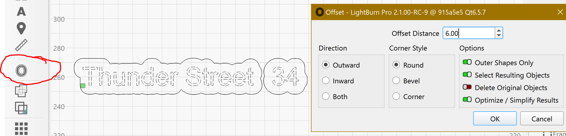Click the Boolean subtract shapes icon
Screen dimensions: 566x136
click(21, 108)
